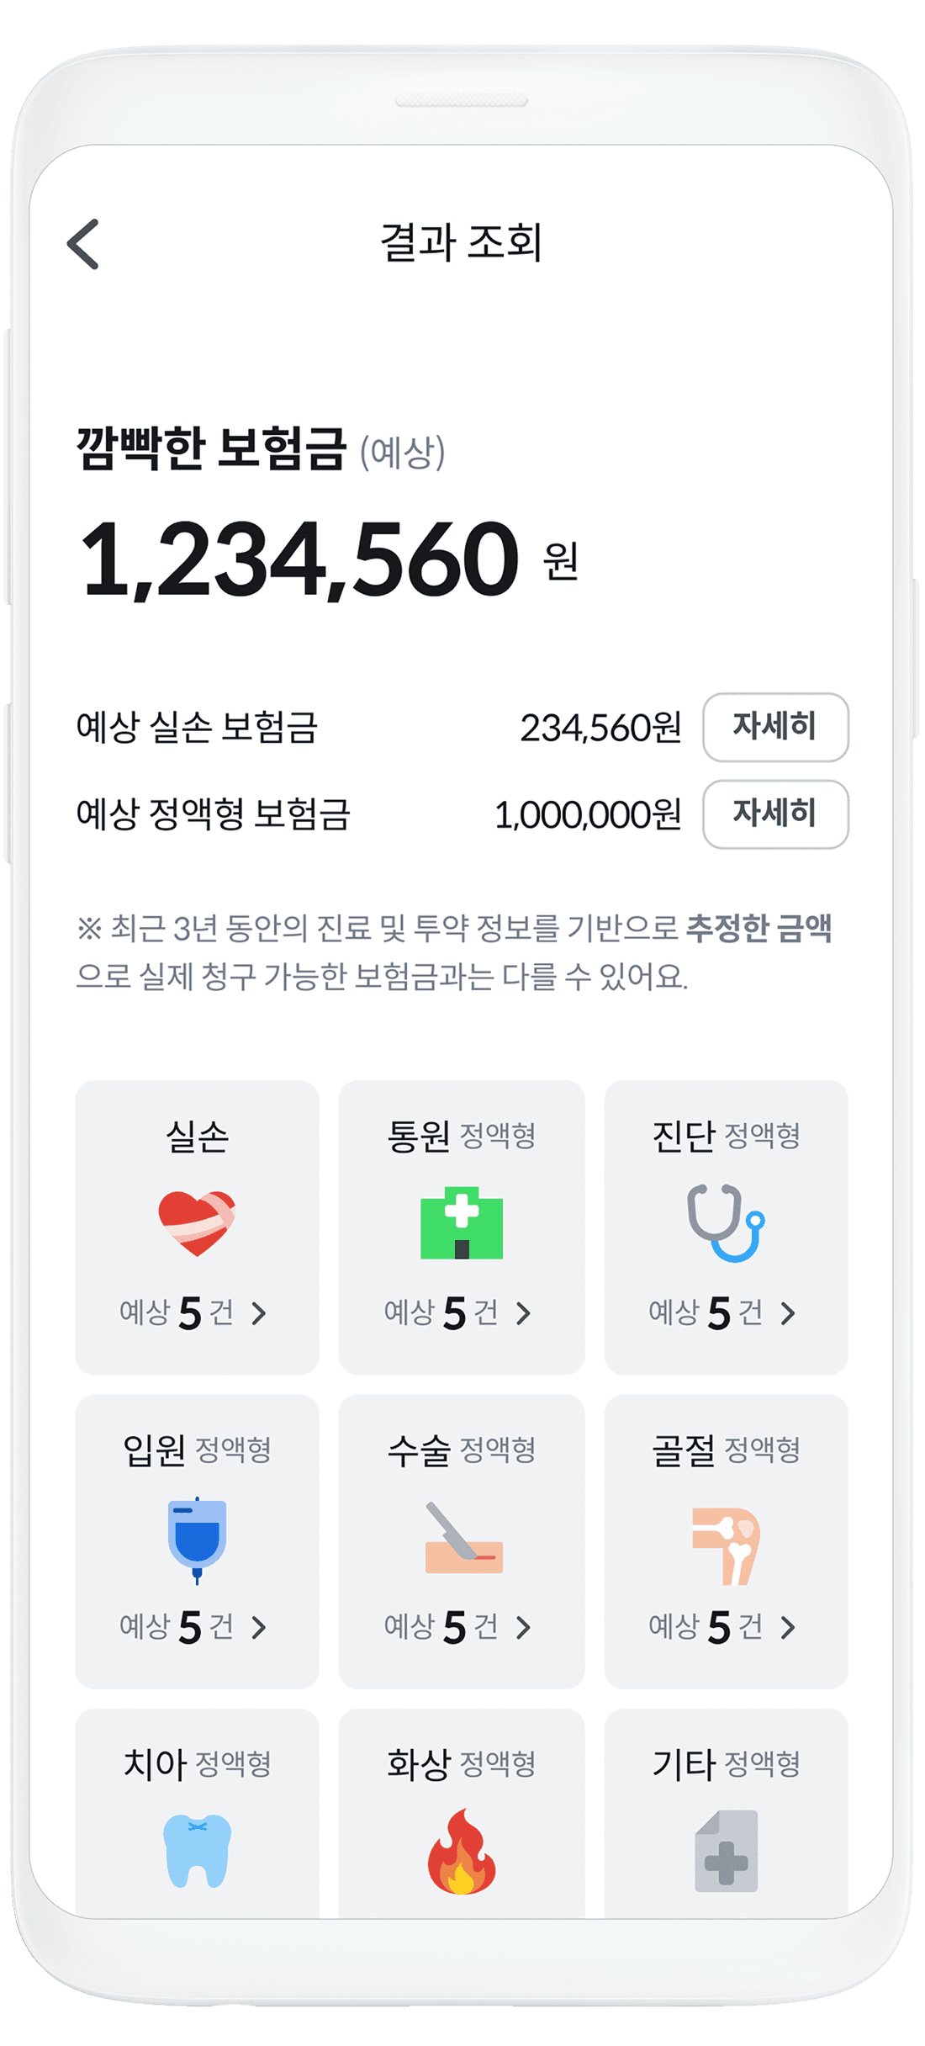
Task: Expand 실손 예상 5건 chevron
Action: (259, 1313)
